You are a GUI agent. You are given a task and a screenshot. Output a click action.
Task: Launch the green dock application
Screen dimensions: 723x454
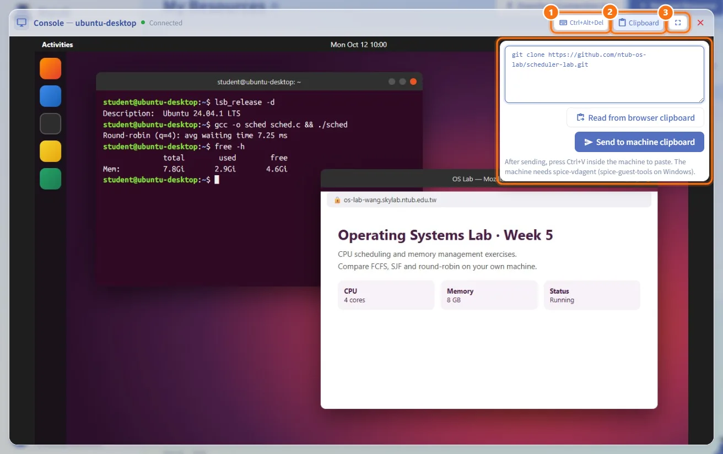pyautogui.click(x=51, y=179)
